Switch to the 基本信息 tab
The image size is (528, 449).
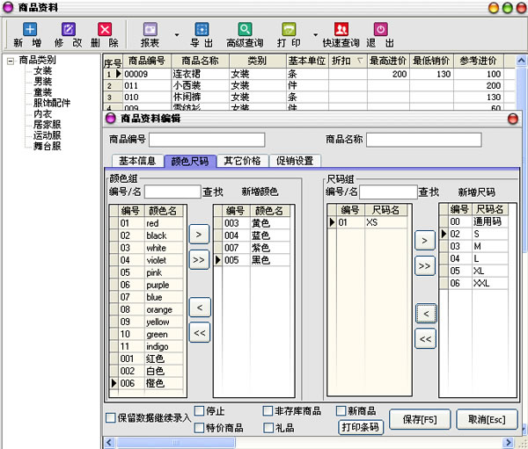coord(136,161)
